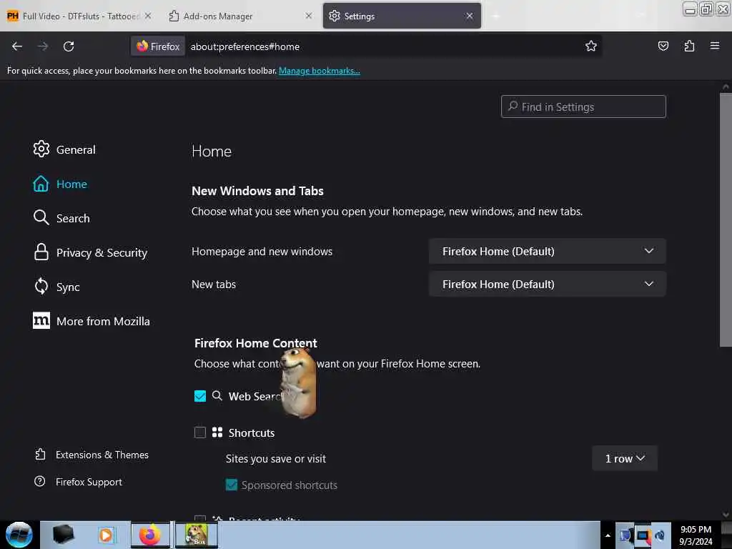Switch to the Add-ons Manager tab
This screenshot has width=732, height=549.
click(240, 16)
